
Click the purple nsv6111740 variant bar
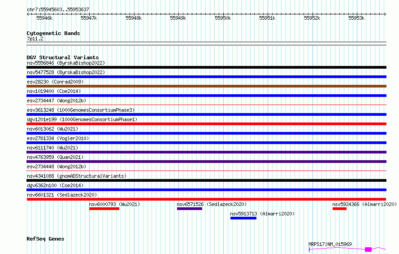(x=206, y=152)
